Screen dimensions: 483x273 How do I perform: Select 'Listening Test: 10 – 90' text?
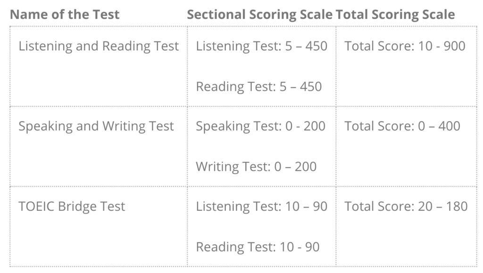tap(261, 206)
